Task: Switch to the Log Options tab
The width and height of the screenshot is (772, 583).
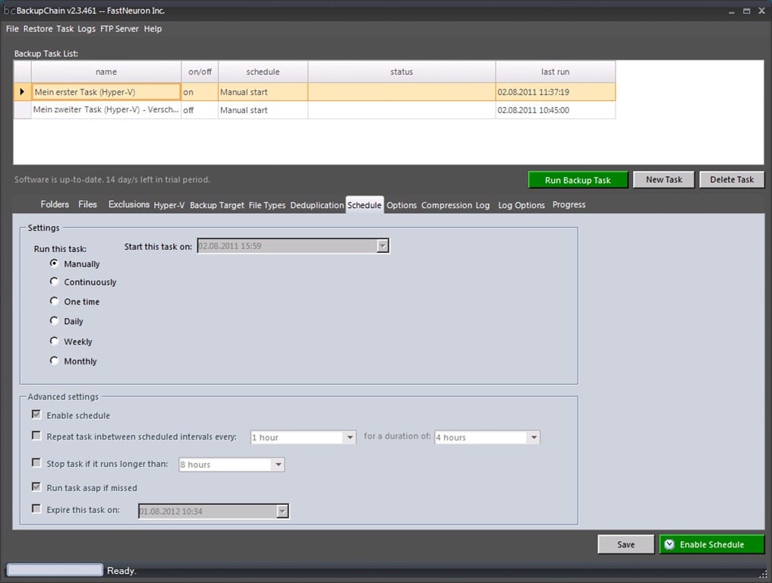Action: [521, 205]
